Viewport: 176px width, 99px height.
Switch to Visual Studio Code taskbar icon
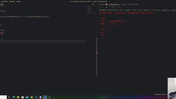pos(45,97)
